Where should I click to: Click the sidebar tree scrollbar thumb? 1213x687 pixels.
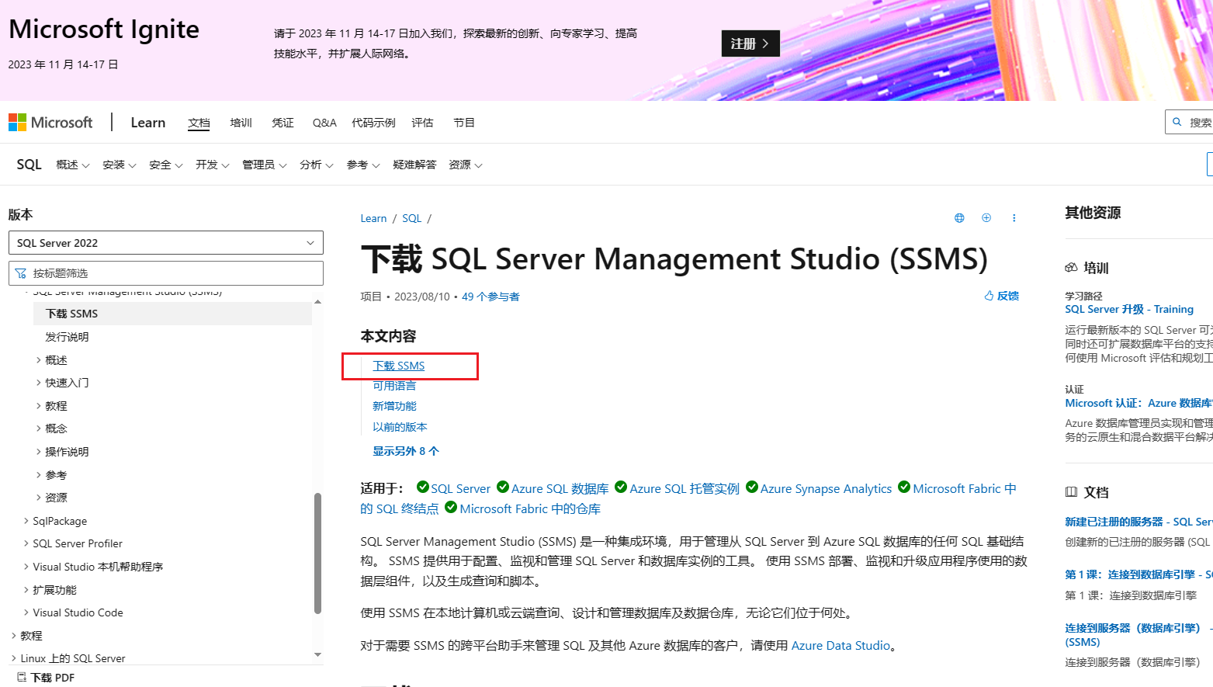[x=317, y=553]
